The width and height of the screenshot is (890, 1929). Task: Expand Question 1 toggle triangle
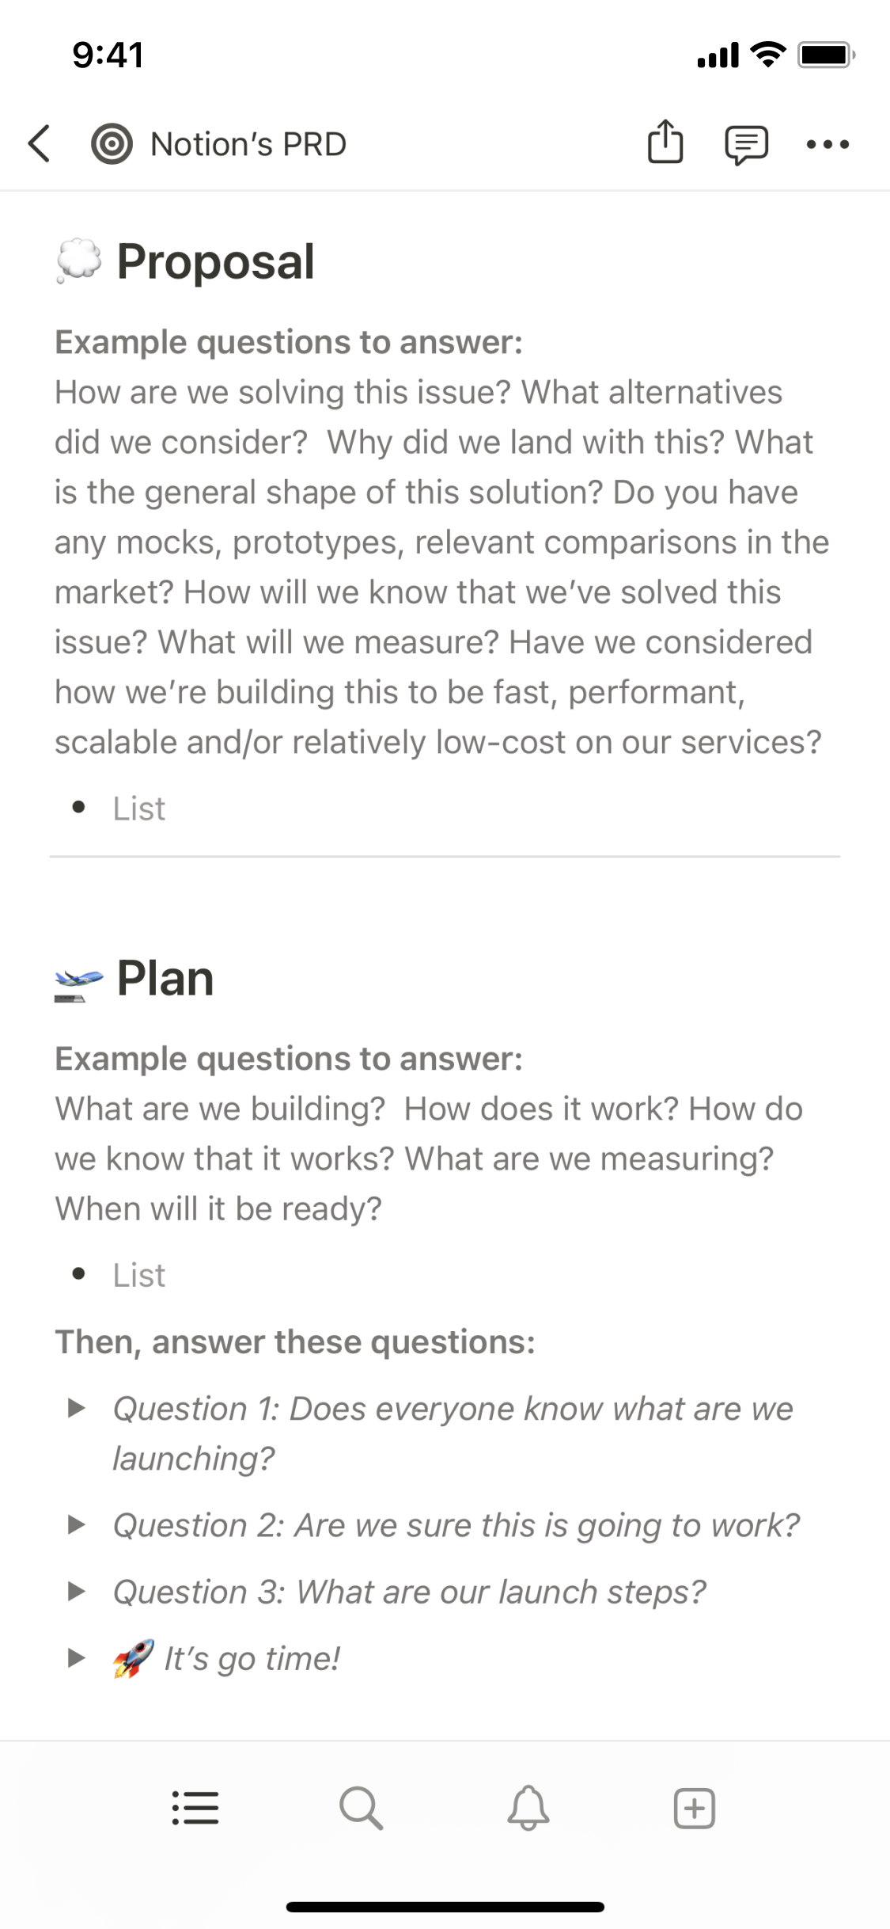77,1408
